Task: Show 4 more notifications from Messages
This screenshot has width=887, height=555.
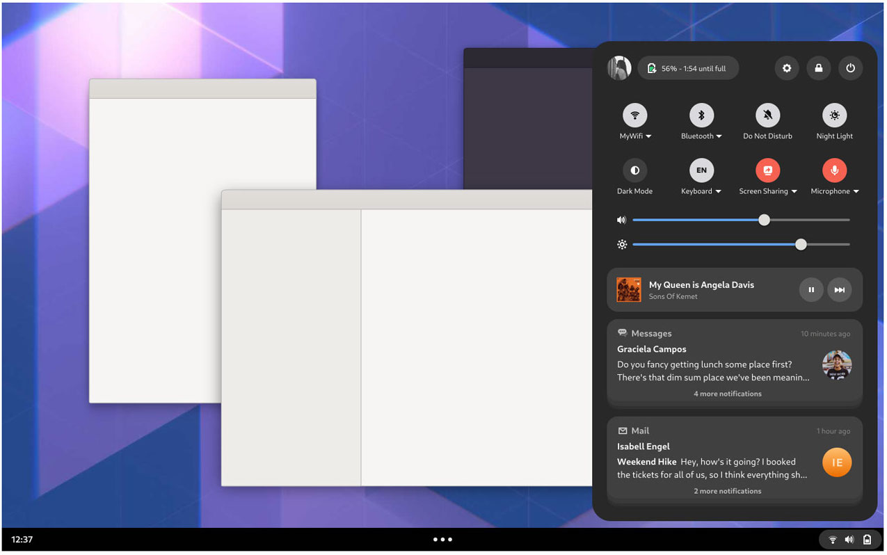Action: click(728, 394)
